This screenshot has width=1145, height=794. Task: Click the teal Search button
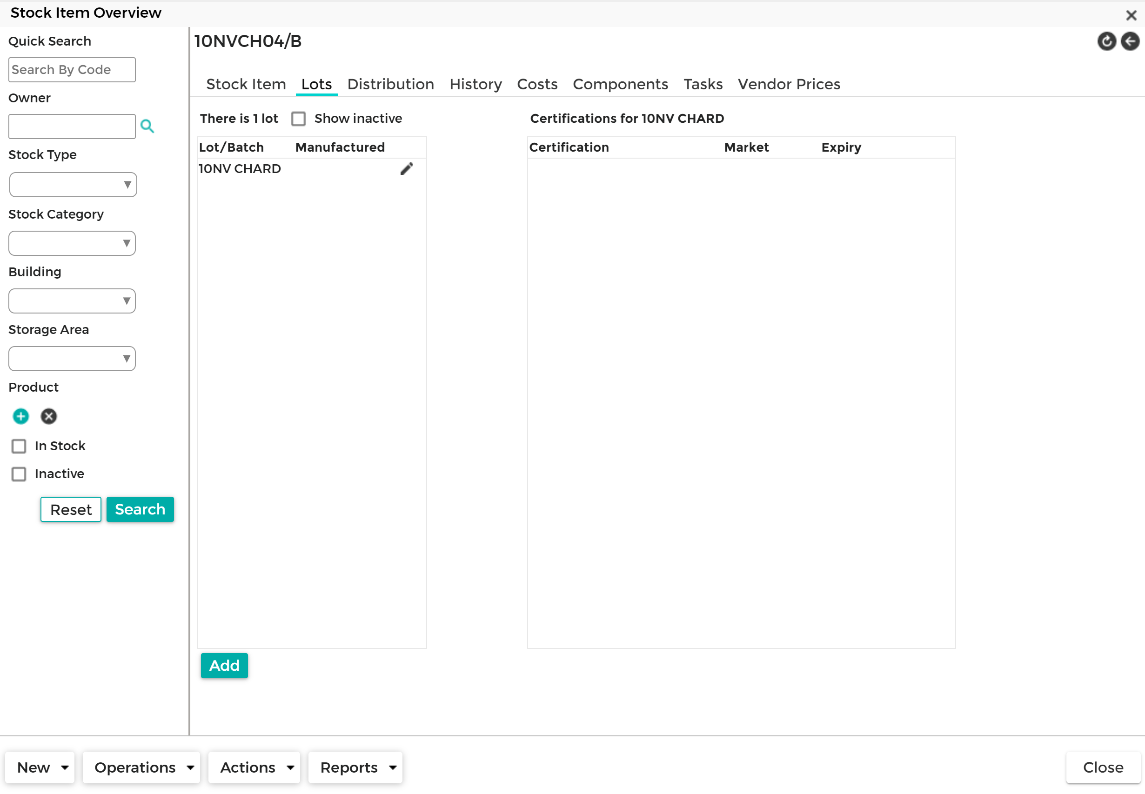coord(141,509)
